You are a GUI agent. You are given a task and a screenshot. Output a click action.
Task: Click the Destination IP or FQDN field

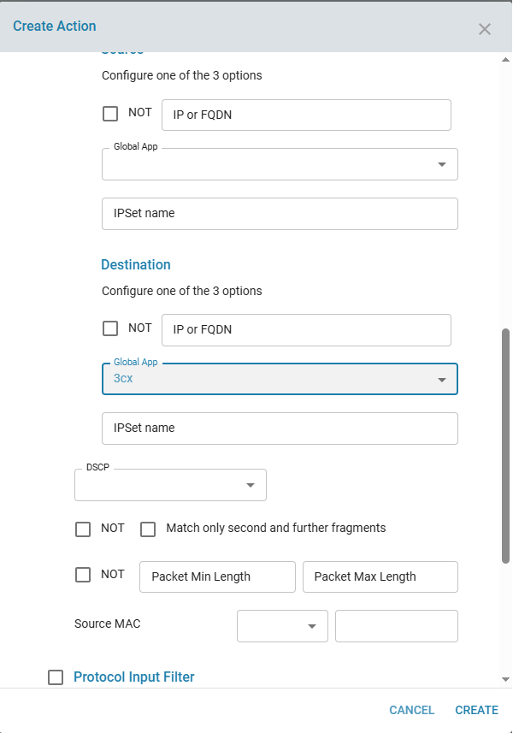[x=306, y=330]
